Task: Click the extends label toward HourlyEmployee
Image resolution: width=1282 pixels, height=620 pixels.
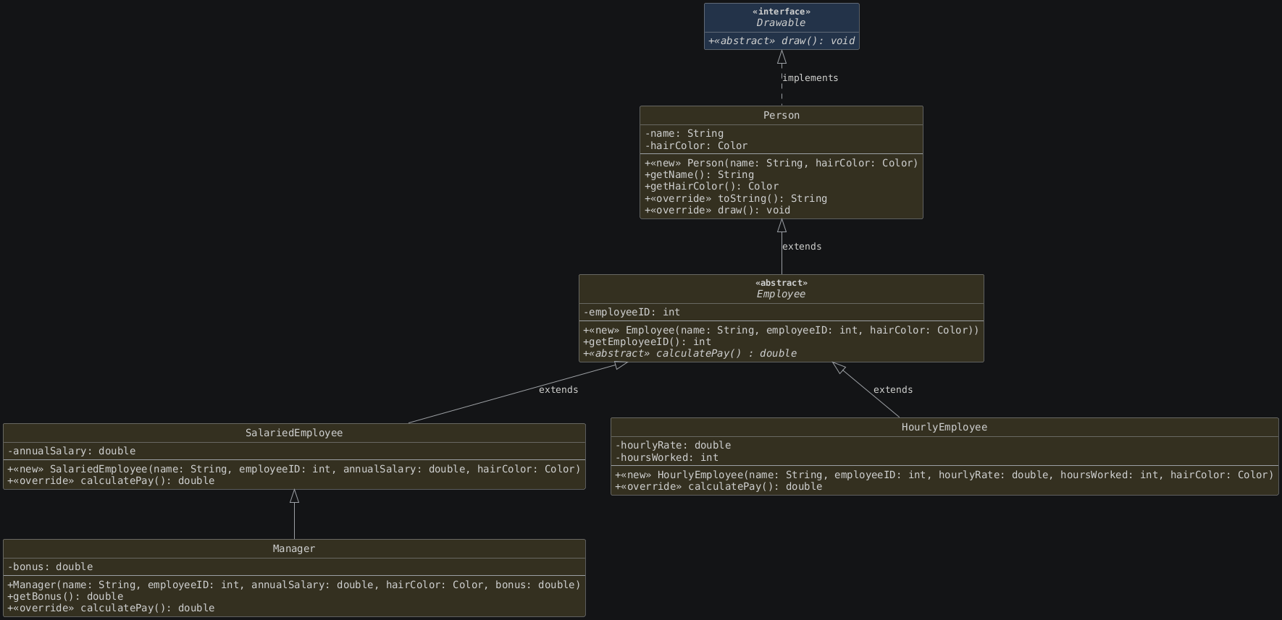Action: 893,389
